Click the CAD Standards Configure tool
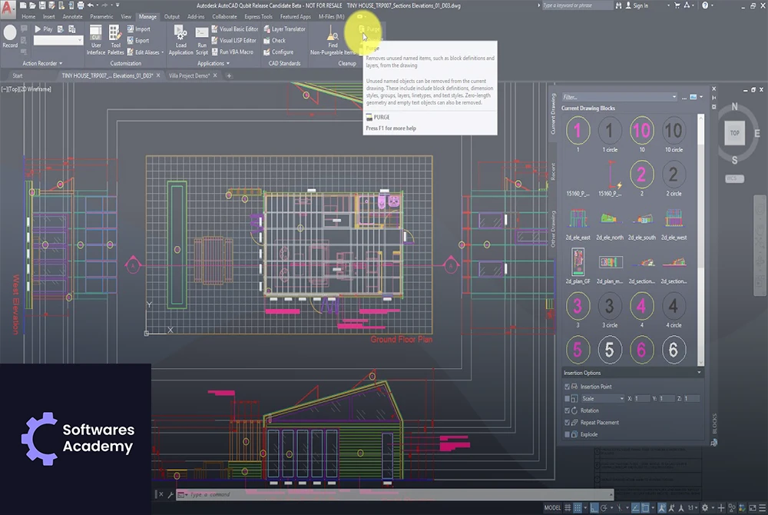Viewport: 768px width, 515px height. [278, 52]
